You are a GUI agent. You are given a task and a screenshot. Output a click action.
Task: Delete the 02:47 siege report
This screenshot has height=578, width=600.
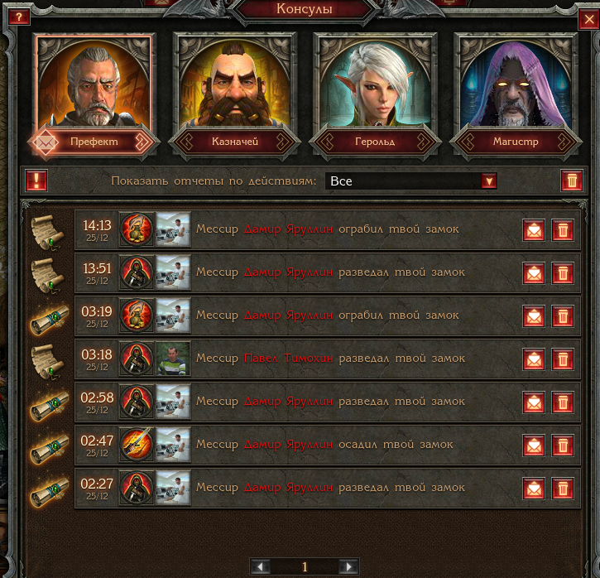pyautogui.click(x=563, y=446)
